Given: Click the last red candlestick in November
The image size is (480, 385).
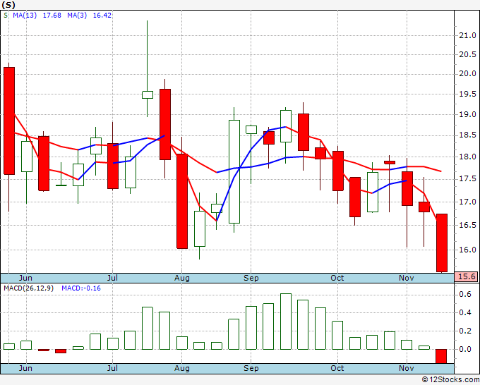Looking at the screenshot, I should (x=442, y=243).
